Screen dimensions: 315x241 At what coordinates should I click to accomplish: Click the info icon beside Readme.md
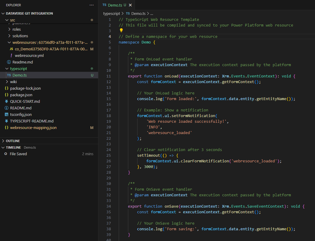(x=9, y=62)
